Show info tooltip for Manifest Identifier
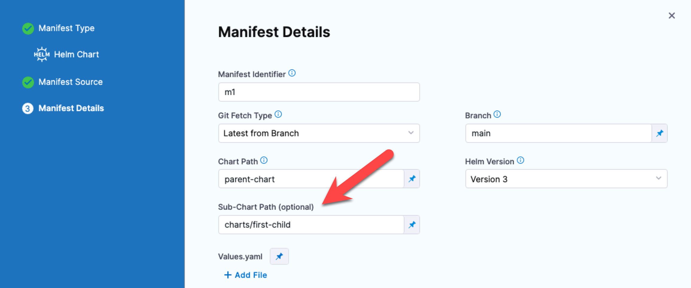 (292, 73)
